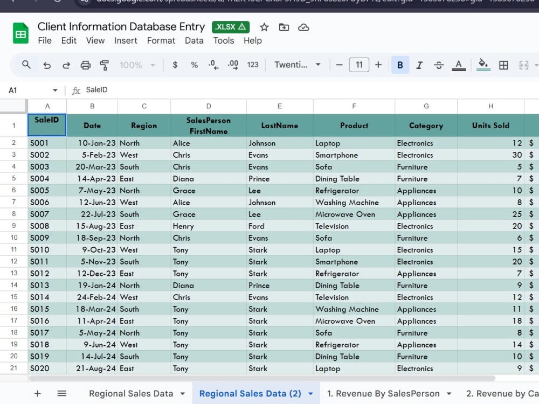Click the add new sheet plus button
Screen dimensions: 539x404
(x=38, y=393)
